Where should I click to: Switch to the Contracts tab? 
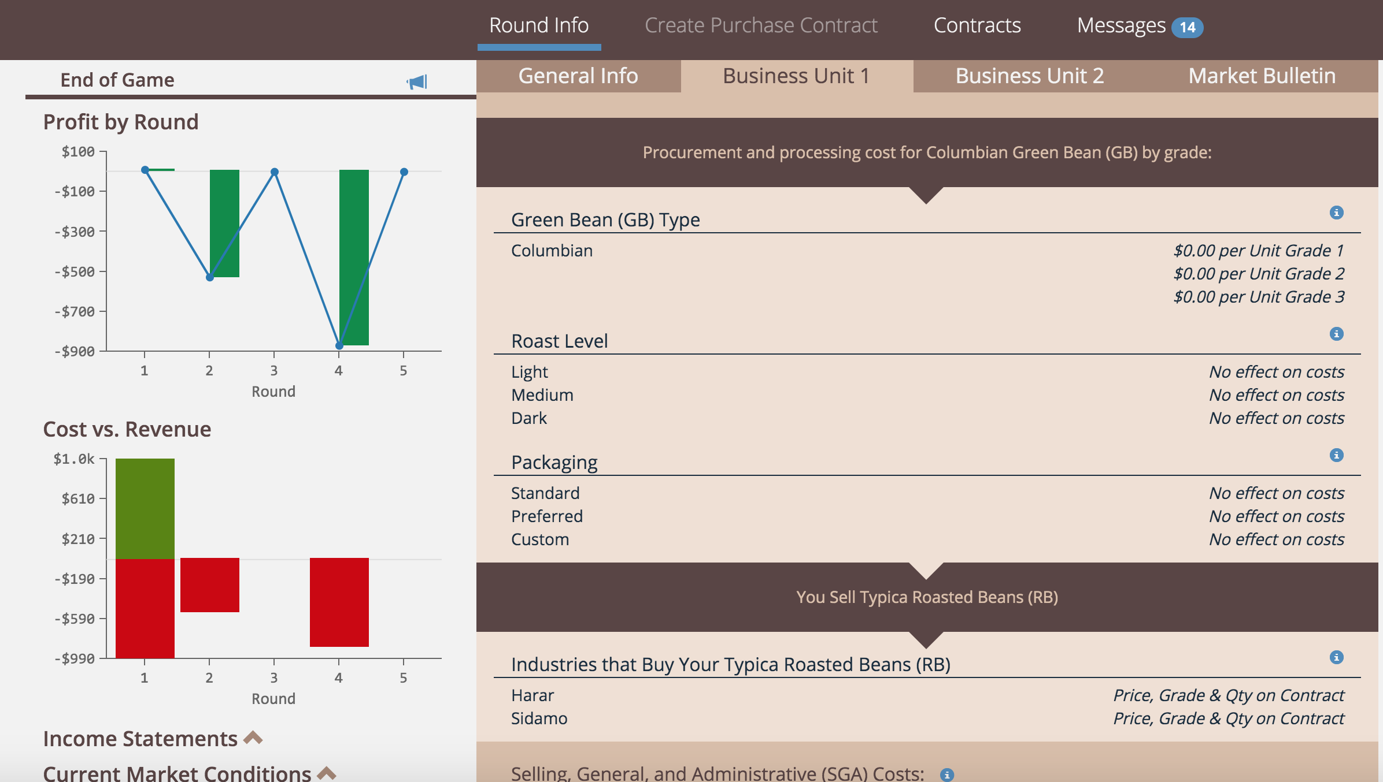coord(977,25)
